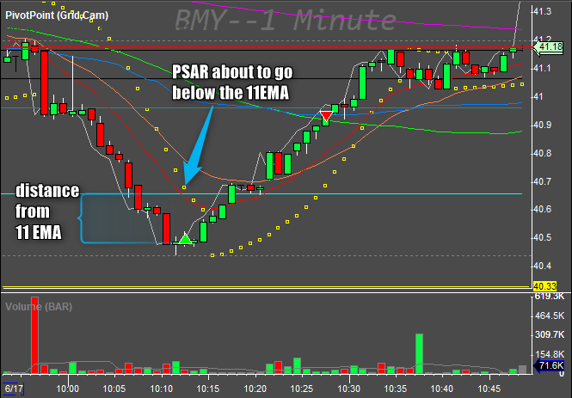The height and width of the screenshot is (398, 572).
Task: Click the 10:35 time axis label
Action: [396, 389]
